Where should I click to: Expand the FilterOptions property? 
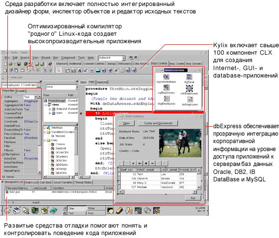pos(2,155)
